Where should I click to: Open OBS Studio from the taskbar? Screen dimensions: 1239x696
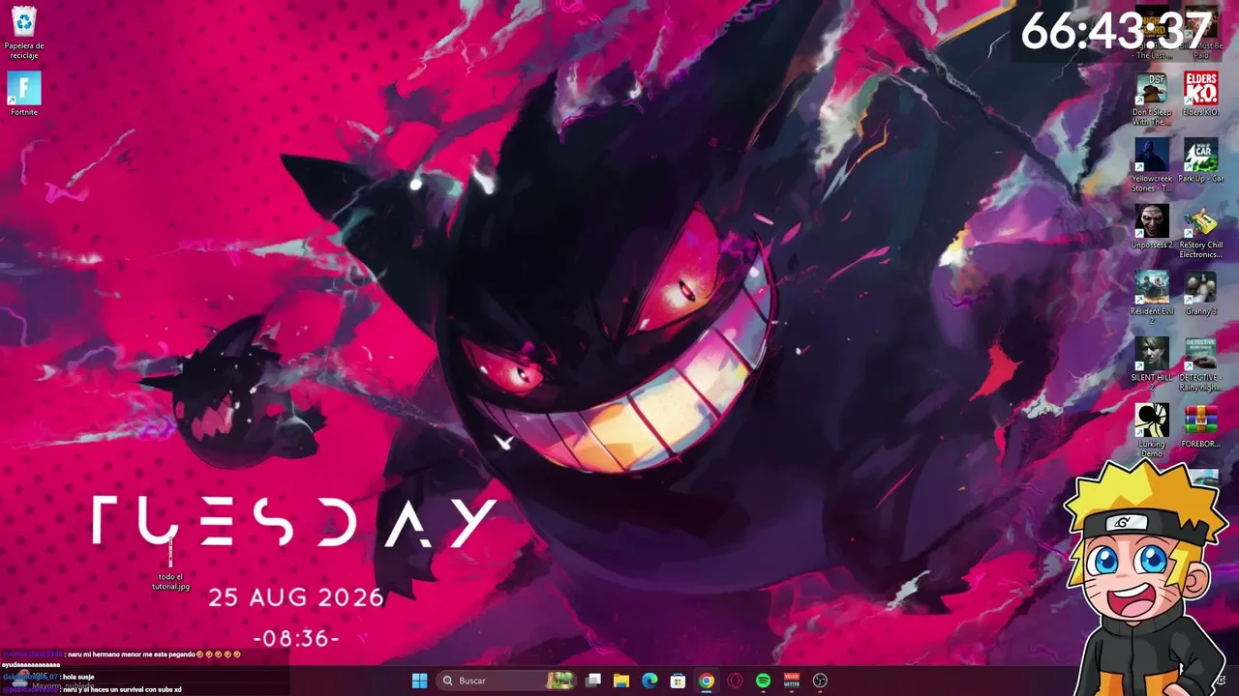point(820,681)
